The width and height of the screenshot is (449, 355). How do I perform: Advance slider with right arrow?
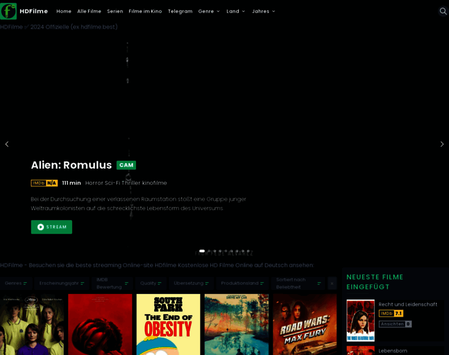click(x=442, y=144)
